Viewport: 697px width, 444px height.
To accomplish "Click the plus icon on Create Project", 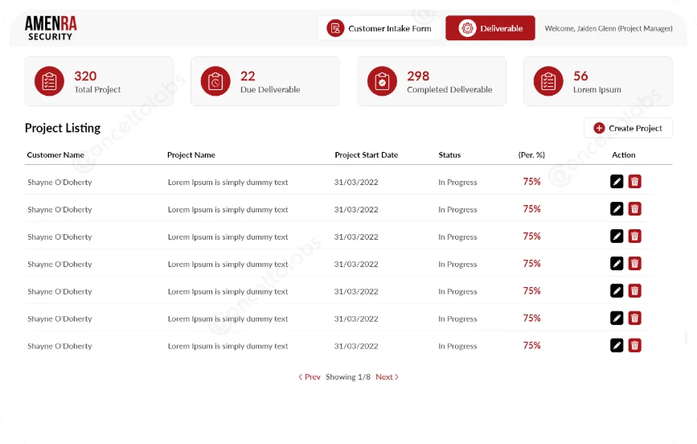I will [599, 128].
